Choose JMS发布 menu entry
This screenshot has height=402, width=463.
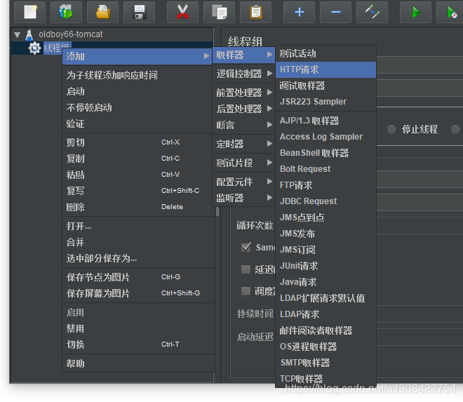point(326,234)
